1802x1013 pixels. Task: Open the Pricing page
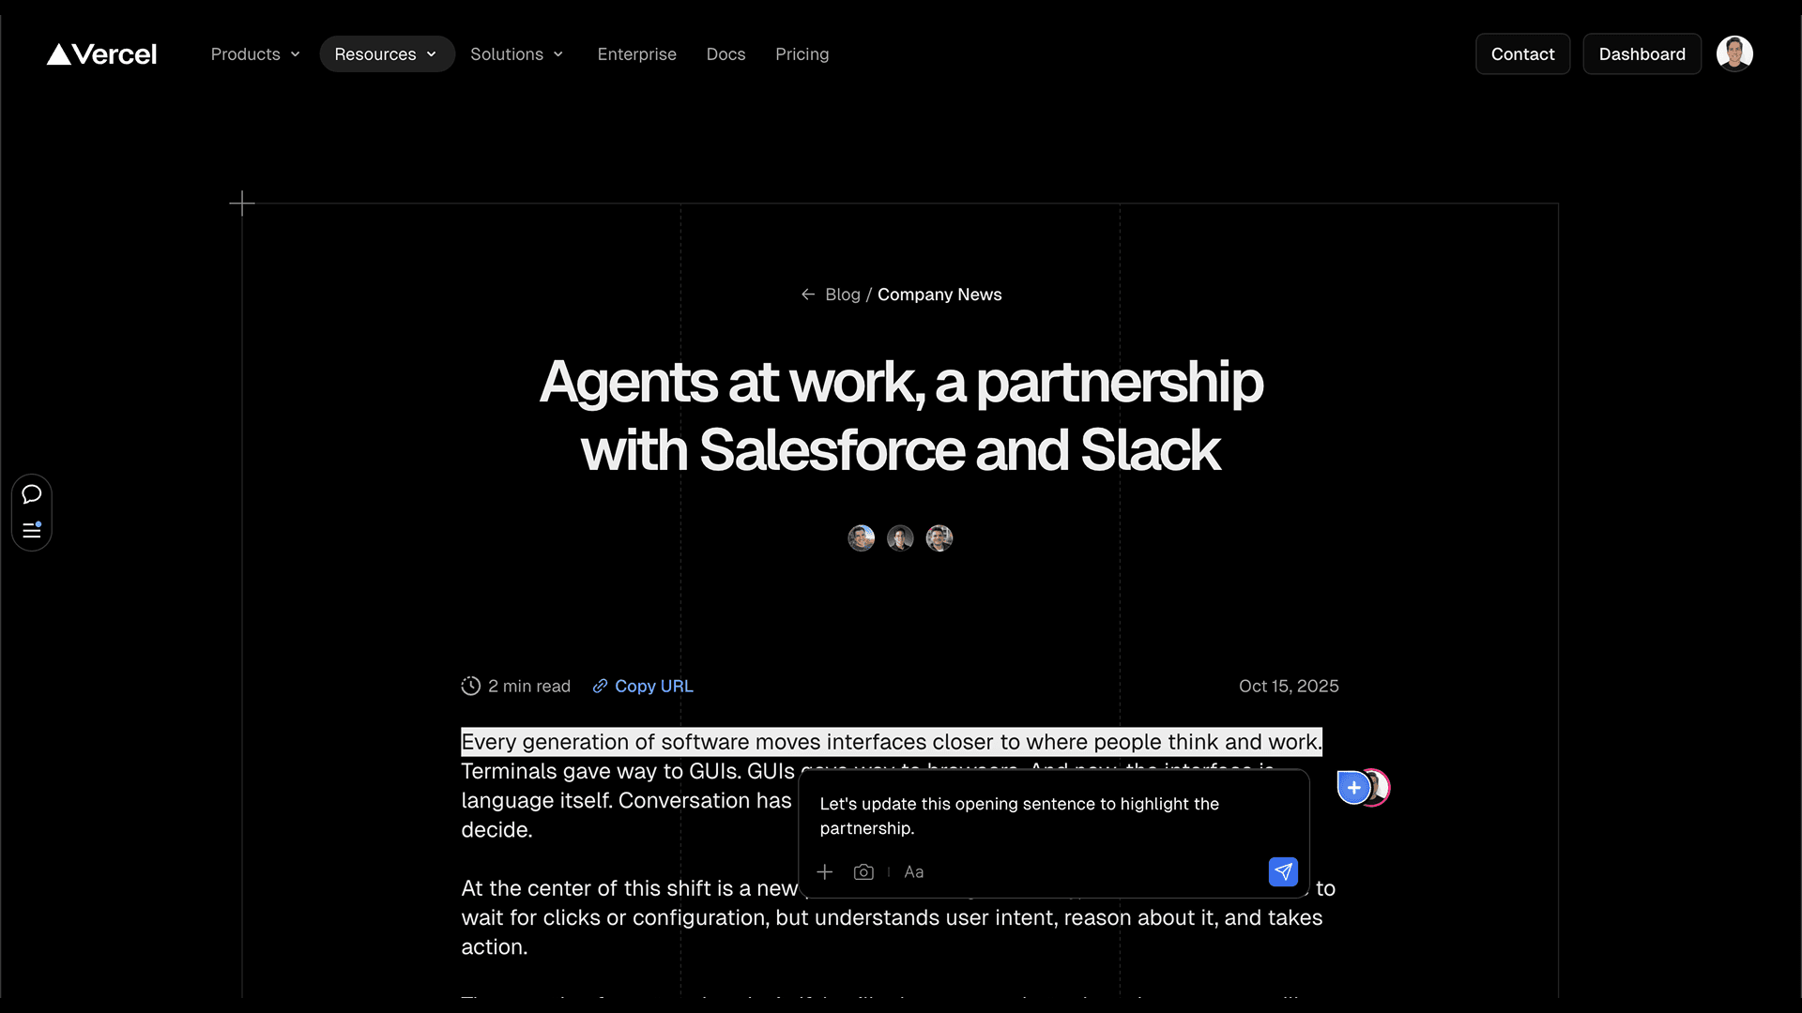pyautogui.click(x=802, y=54)
